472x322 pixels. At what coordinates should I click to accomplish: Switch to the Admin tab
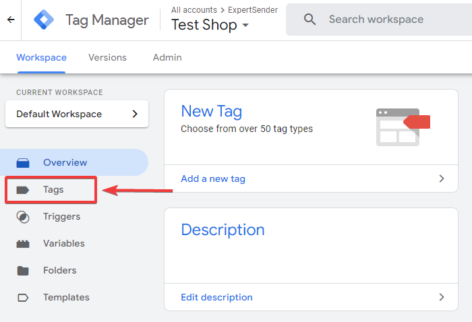pyautogui.click(x=167, y=57)
